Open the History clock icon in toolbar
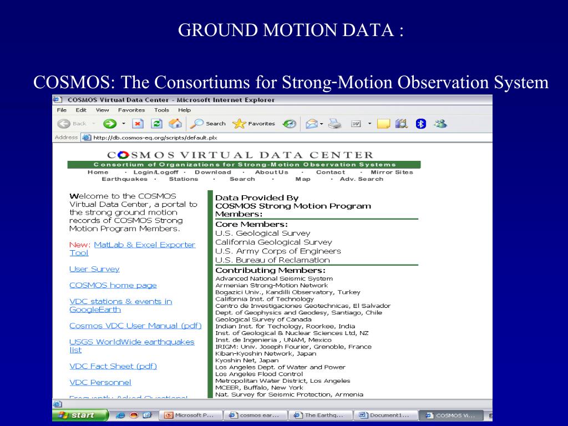568x426 pixels. coord(289,124)
